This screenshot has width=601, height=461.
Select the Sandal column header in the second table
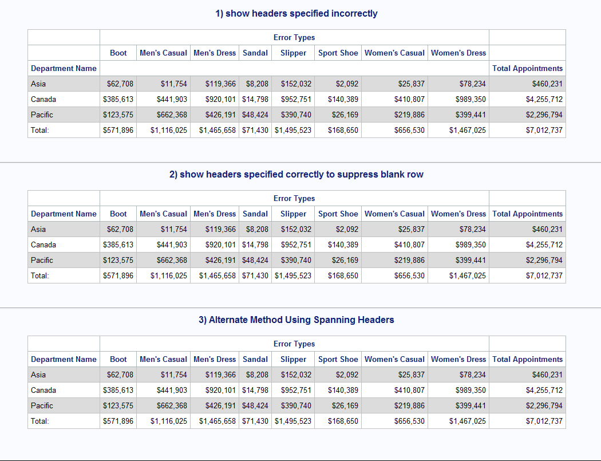click(255, 214)
